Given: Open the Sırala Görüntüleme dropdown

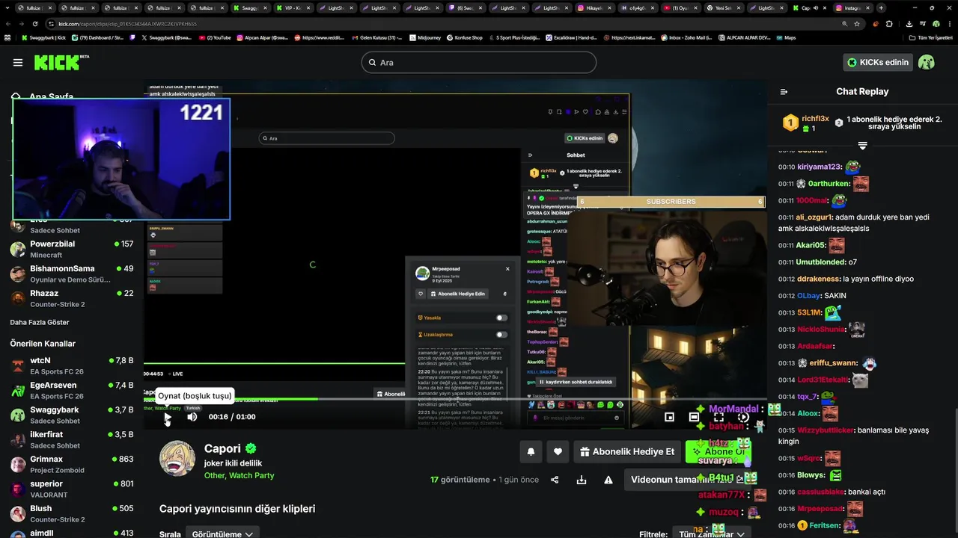Looking at the screenshot, I should coord(222,534).
